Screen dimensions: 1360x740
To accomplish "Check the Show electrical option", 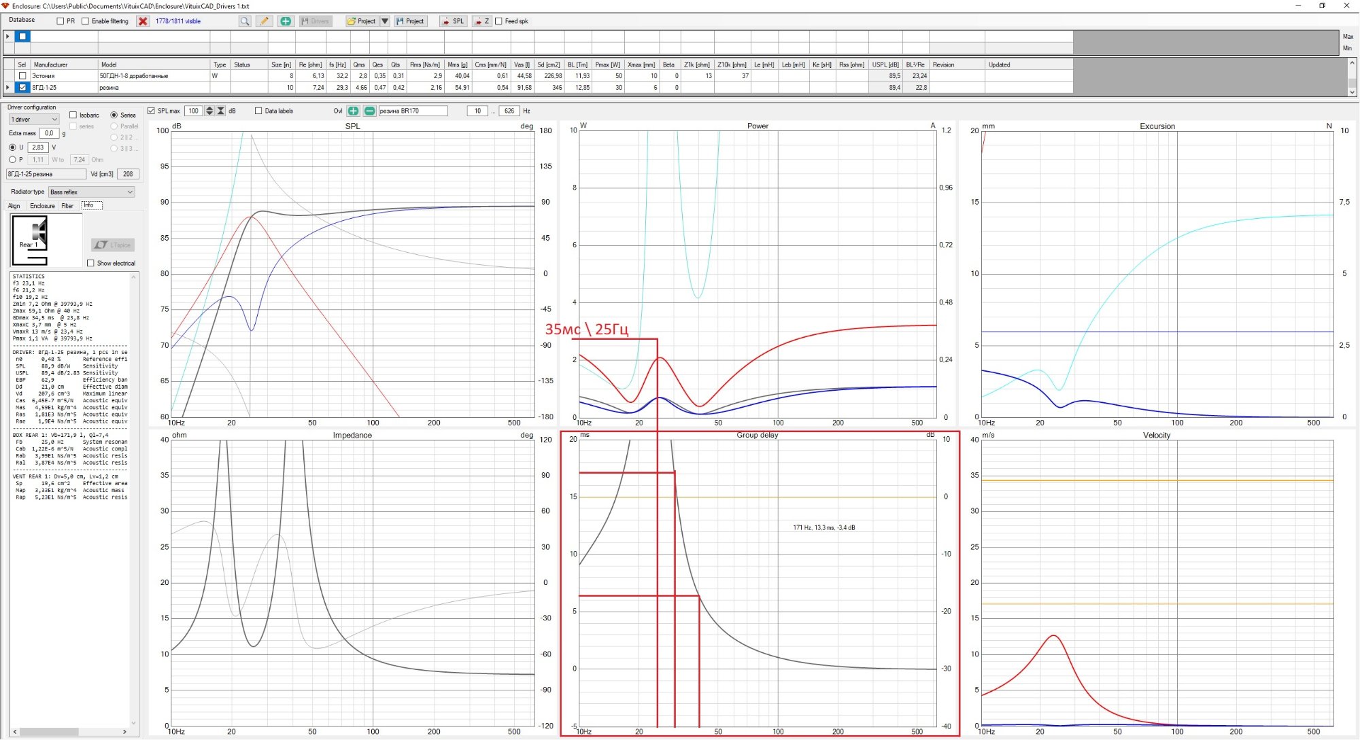I will [x=90, y=263].
